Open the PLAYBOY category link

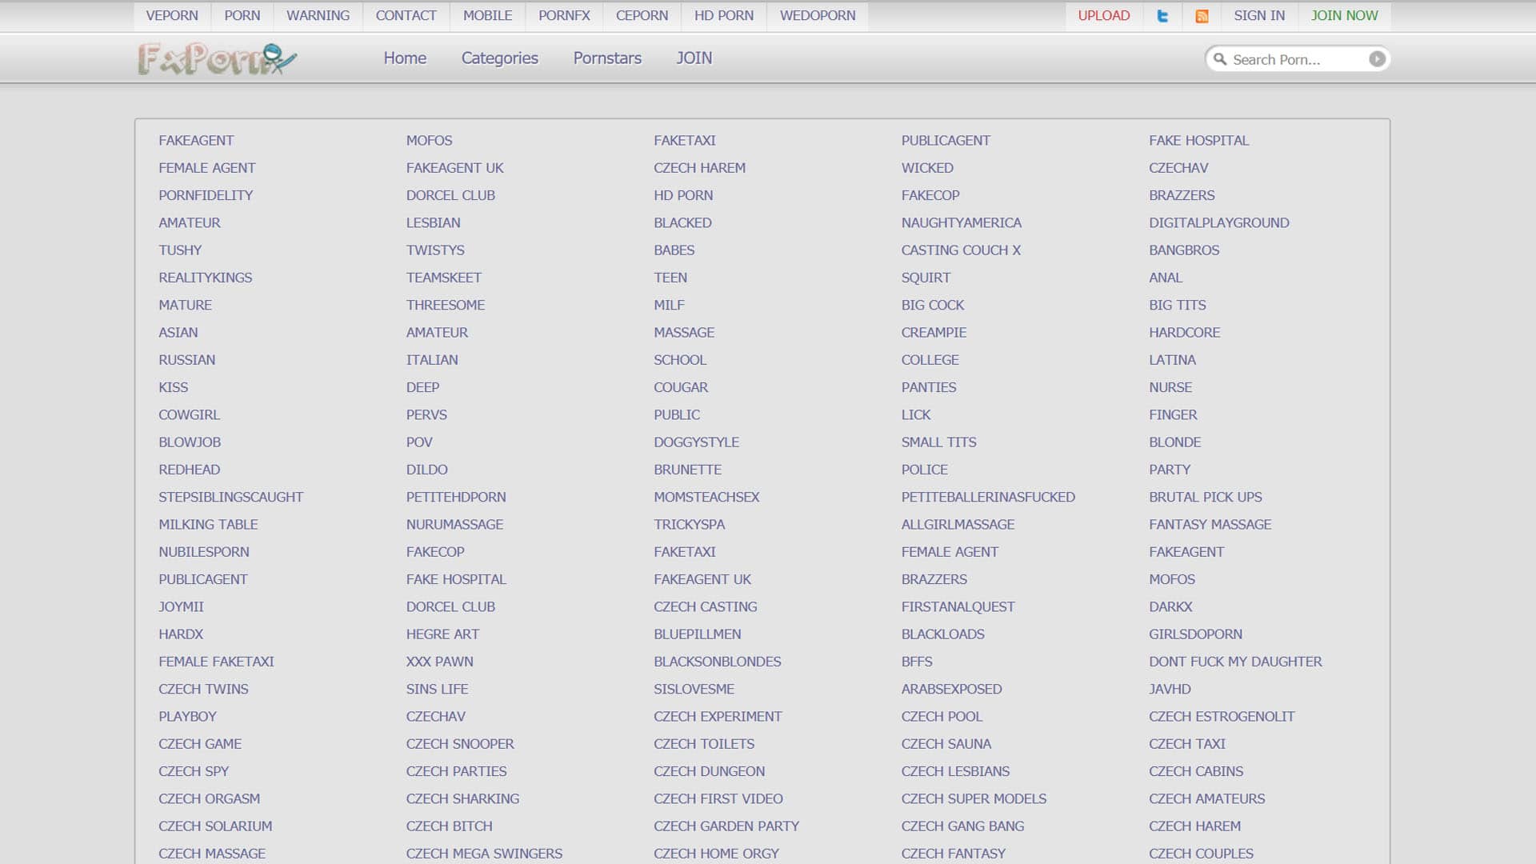[187, 717]
